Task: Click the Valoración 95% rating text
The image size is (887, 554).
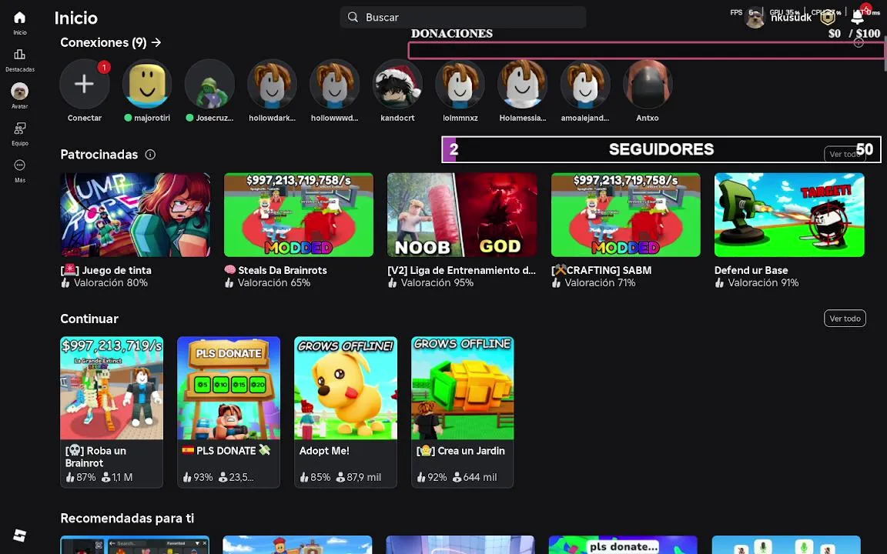Action: point(437,282)
